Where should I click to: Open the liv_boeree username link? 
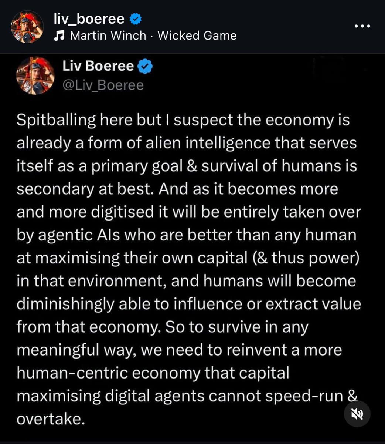(x=89, y=18)
